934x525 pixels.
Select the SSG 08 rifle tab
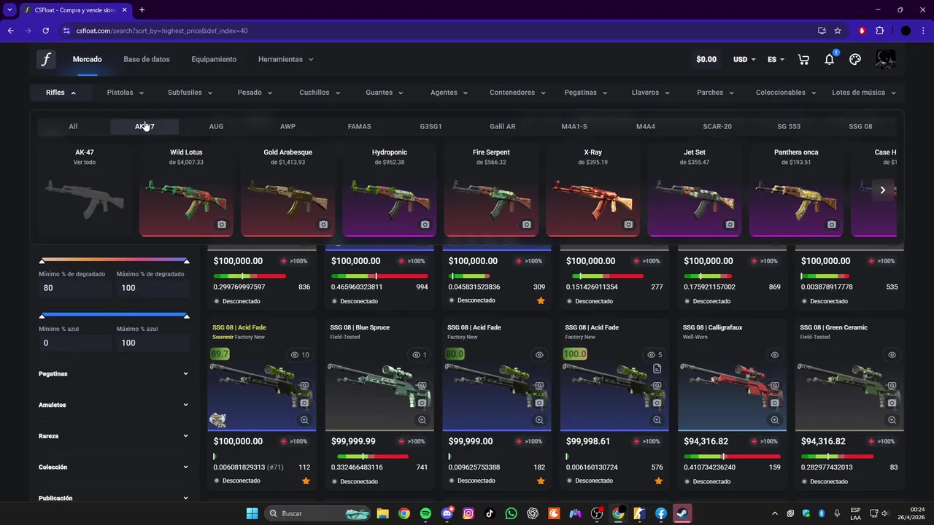[860, 126]
